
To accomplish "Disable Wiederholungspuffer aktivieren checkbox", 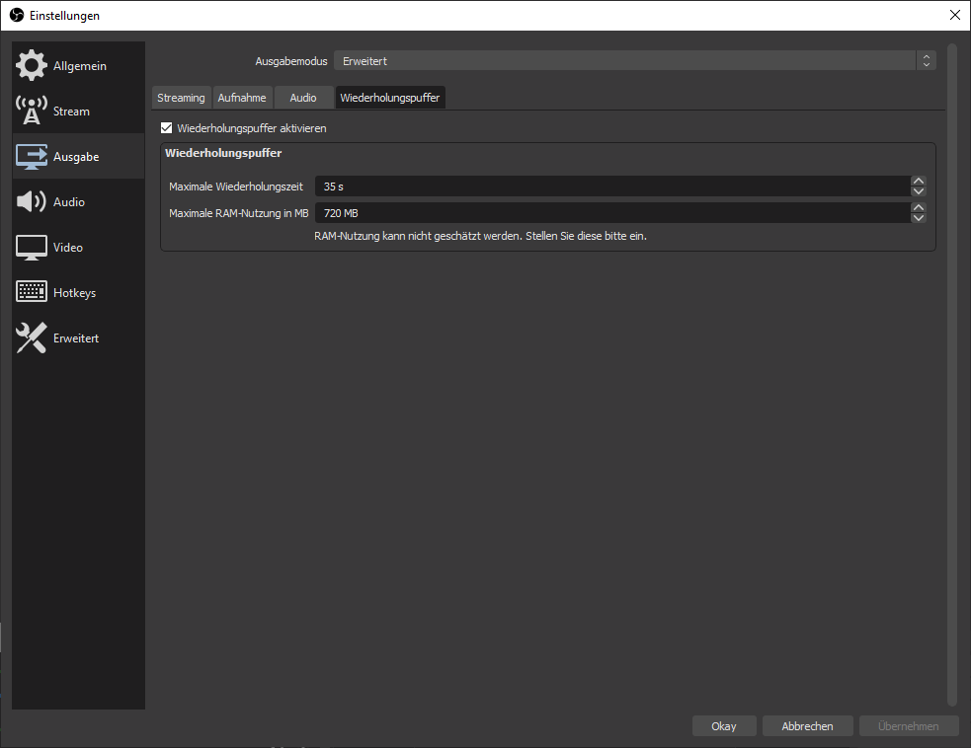I will tap(167, 128).
